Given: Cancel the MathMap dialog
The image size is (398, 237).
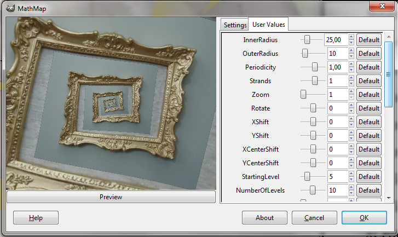Looking at the screenshot, I should pyautogui.click(x=314, y=217).
